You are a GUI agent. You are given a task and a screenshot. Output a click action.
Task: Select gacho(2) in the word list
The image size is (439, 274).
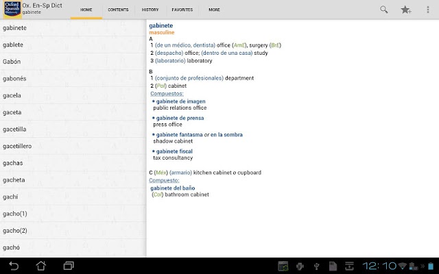coord(73,231)
